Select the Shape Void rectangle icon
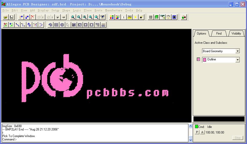The height and width of the screenshot is (144, 247). click(86, 25)
